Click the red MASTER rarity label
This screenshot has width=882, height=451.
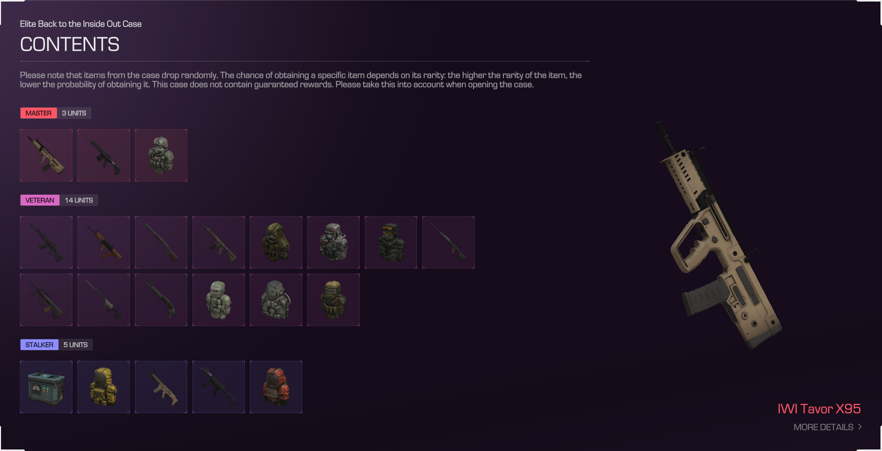[38, 113]
